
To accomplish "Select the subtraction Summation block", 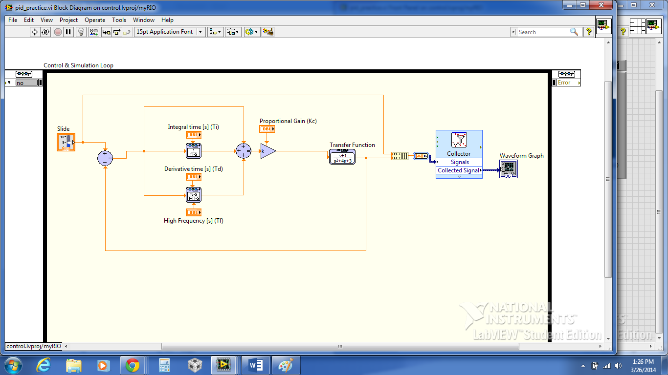I will [105, 158].
